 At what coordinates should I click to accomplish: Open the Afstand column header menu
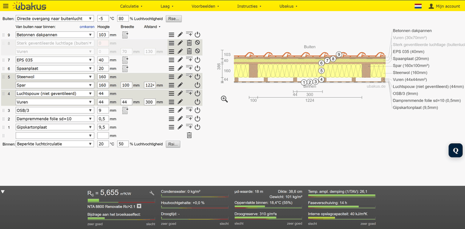152,27
